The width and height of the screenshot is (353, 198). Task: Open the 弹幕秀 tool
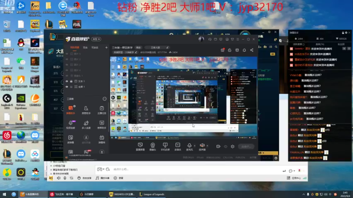click(102, 139)
